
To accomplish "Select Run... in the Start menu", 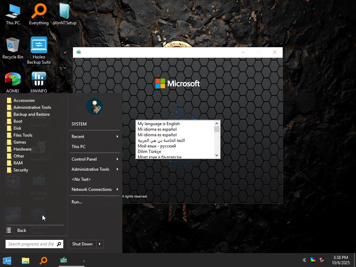I will point(76,202).
